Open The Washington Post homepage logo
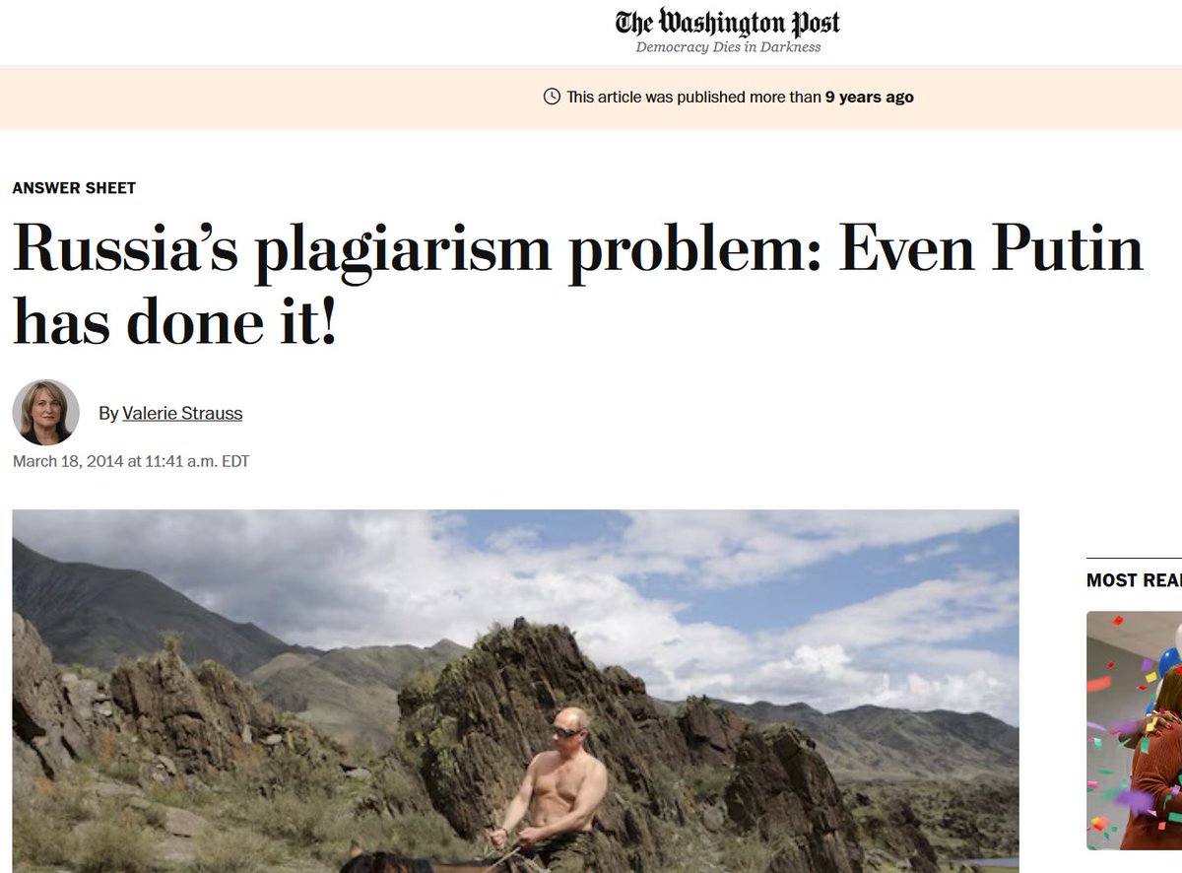The width and height of the screenshot is (1182, 873). pyautogui.click(x=728, y=22)
